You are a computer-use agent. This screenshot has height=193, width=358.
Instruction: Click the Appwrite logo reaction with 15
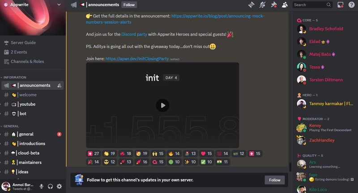pyautogui.click(x=158, y=162)
